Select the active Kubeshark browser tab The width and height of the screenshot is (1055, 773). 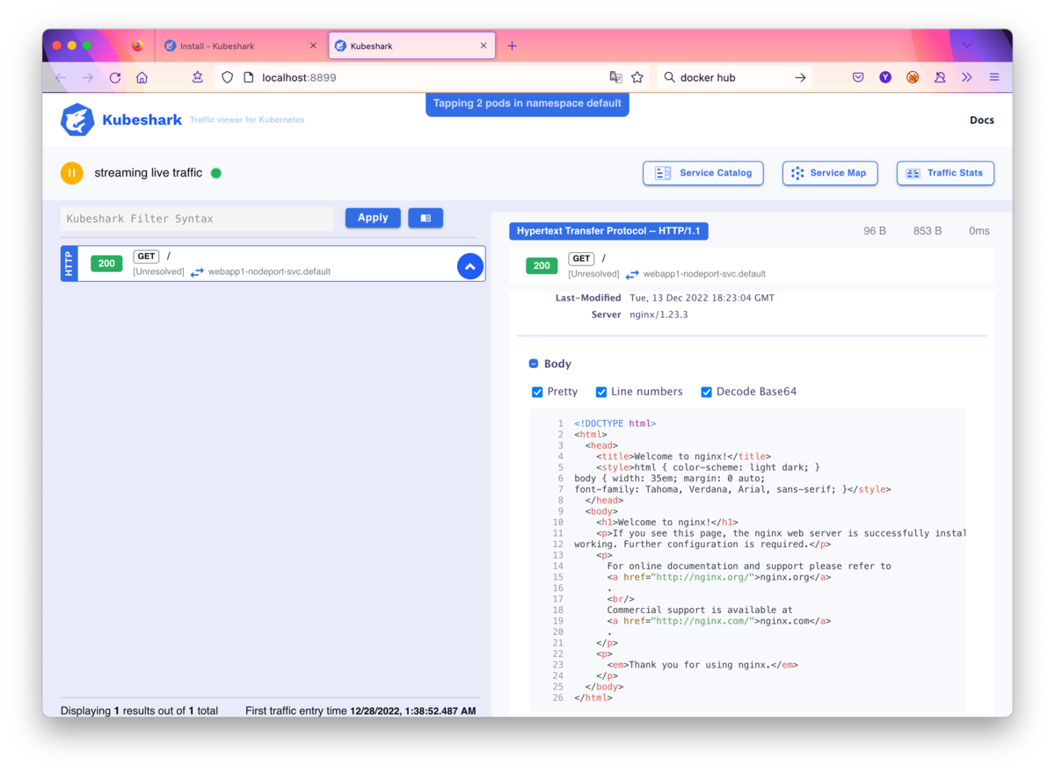(411, 46)
